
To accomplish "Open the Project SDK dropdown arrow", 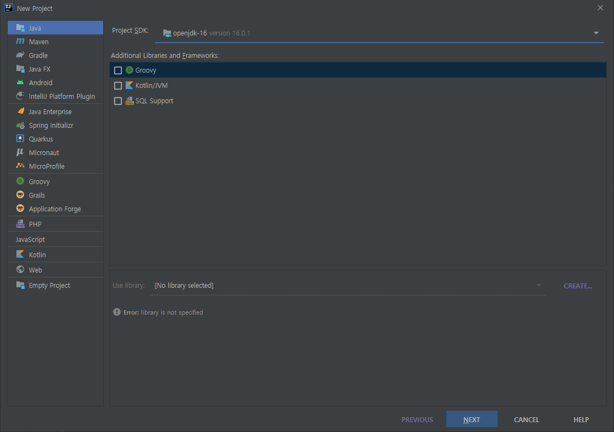I will pos(596,33).
